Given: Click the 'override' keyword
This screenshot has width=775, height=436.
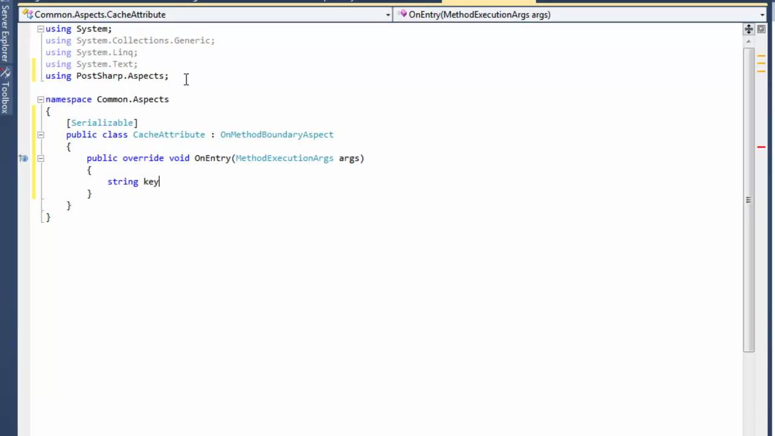Looking at the screenshot, I should pyautogui.click(x=143, y=158).
